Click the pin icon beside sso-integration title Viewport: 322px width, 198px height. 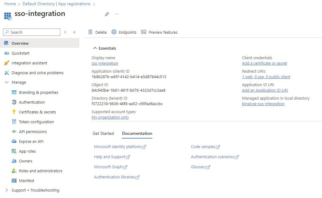click(107, 14)
